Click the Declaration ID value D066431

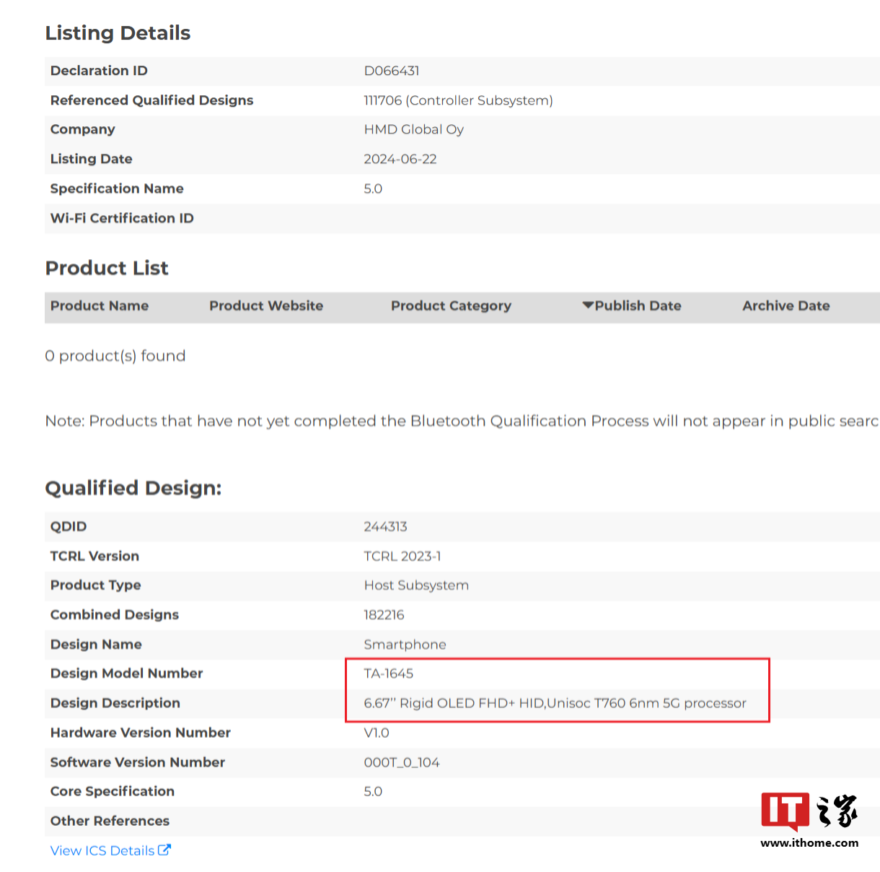coord(392,71)
